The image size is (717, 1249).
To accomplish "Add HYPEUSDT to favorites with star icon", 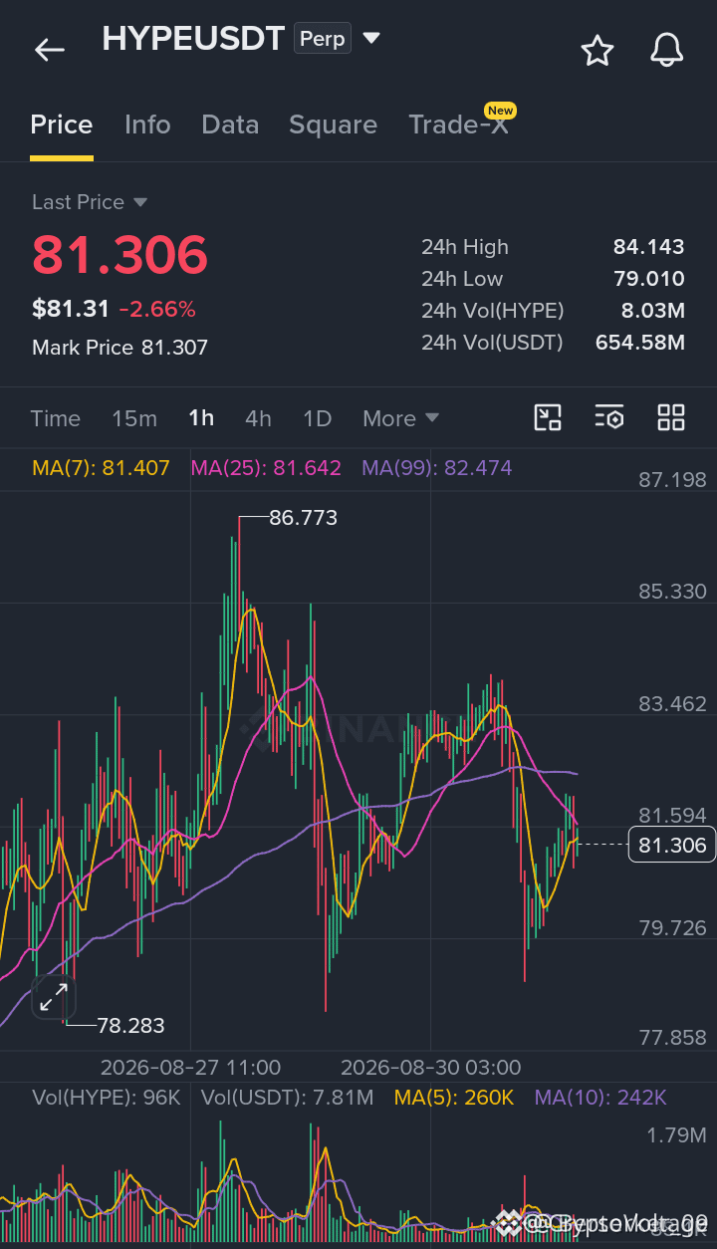I will (x=597, y=50).
